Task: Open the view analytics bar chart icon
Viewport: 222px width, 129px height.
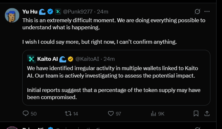Action: pos(154,114)
